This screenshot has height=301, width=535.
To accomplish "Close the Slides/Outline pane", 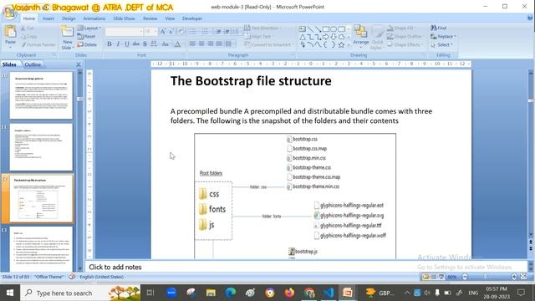I will point(79,64).
